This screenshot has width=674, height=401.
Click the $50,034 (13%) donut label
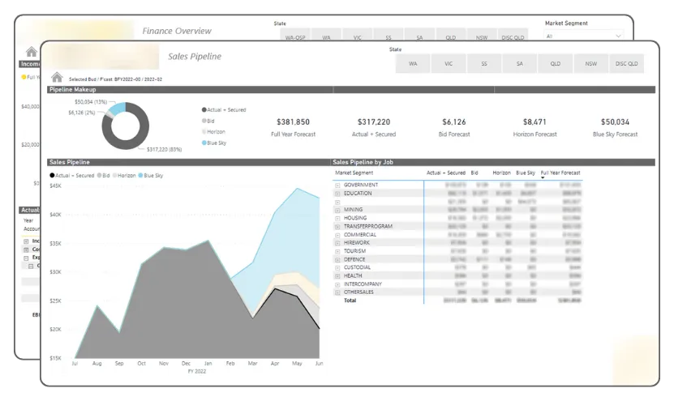click(91, 102)
